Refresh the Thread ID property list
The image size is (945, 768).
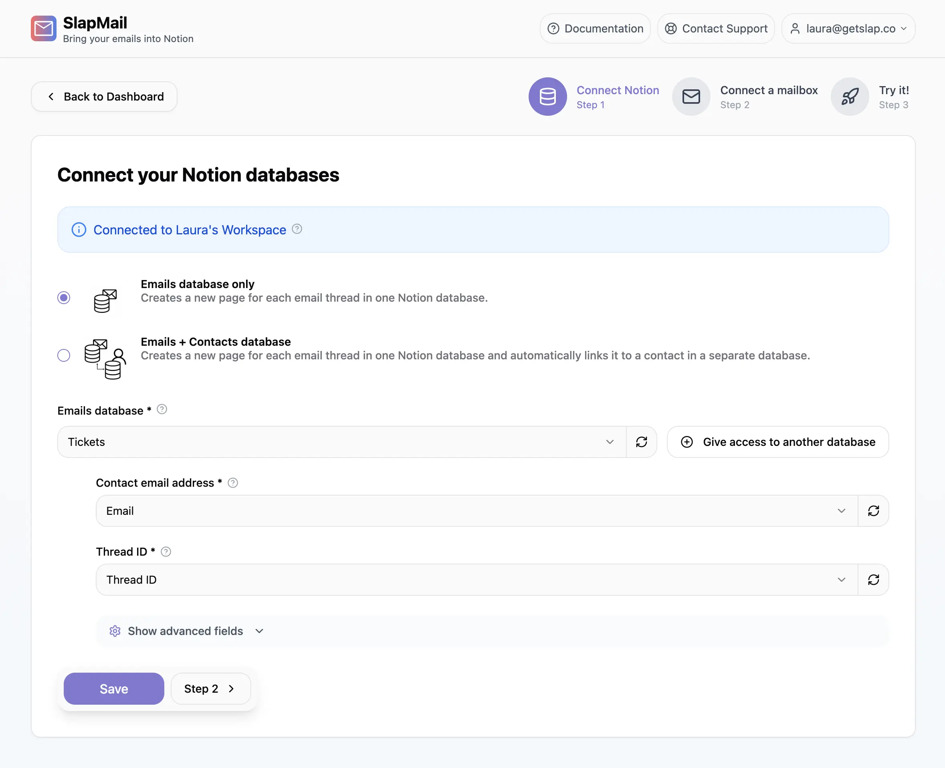[x=873, y=580]
